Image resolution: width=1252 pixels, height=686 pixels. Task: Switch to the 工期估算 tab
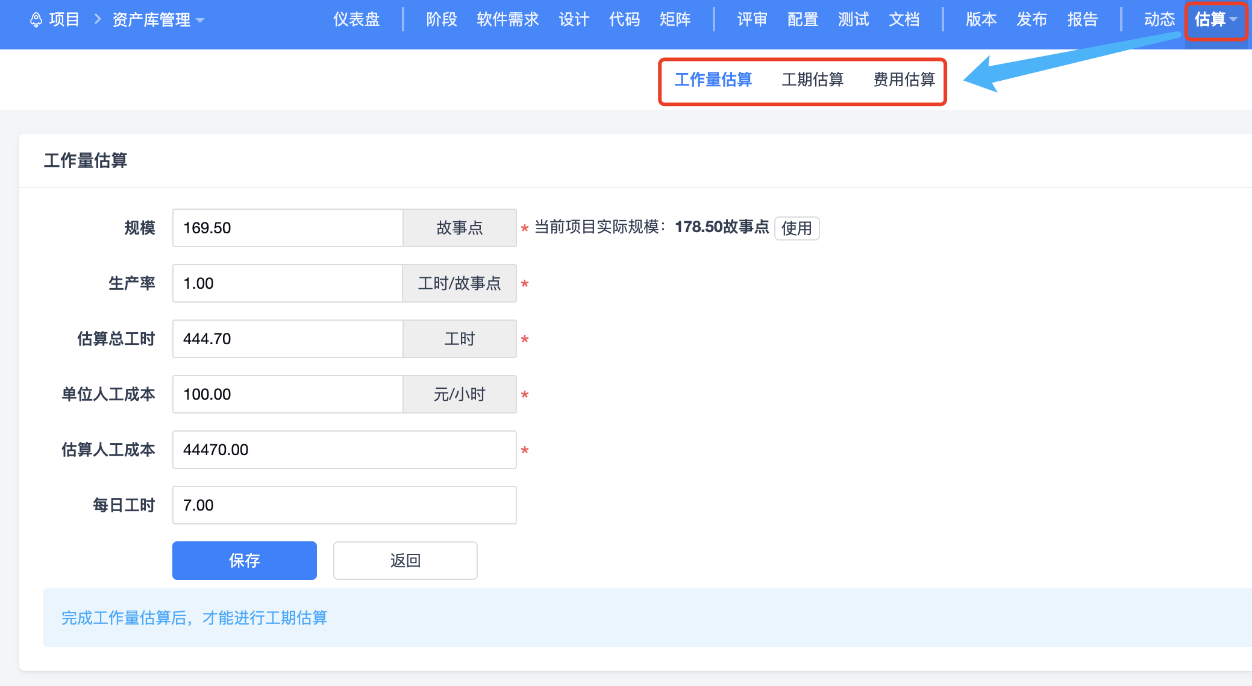tap(812, 80)
